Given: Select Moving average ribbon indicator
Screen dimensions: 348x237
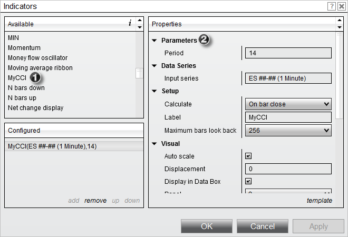Looking at the screenshot, I should click(40, 68).
